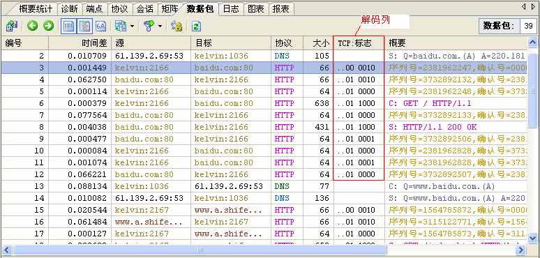Select the 矩阵 tab

point(170,8)
